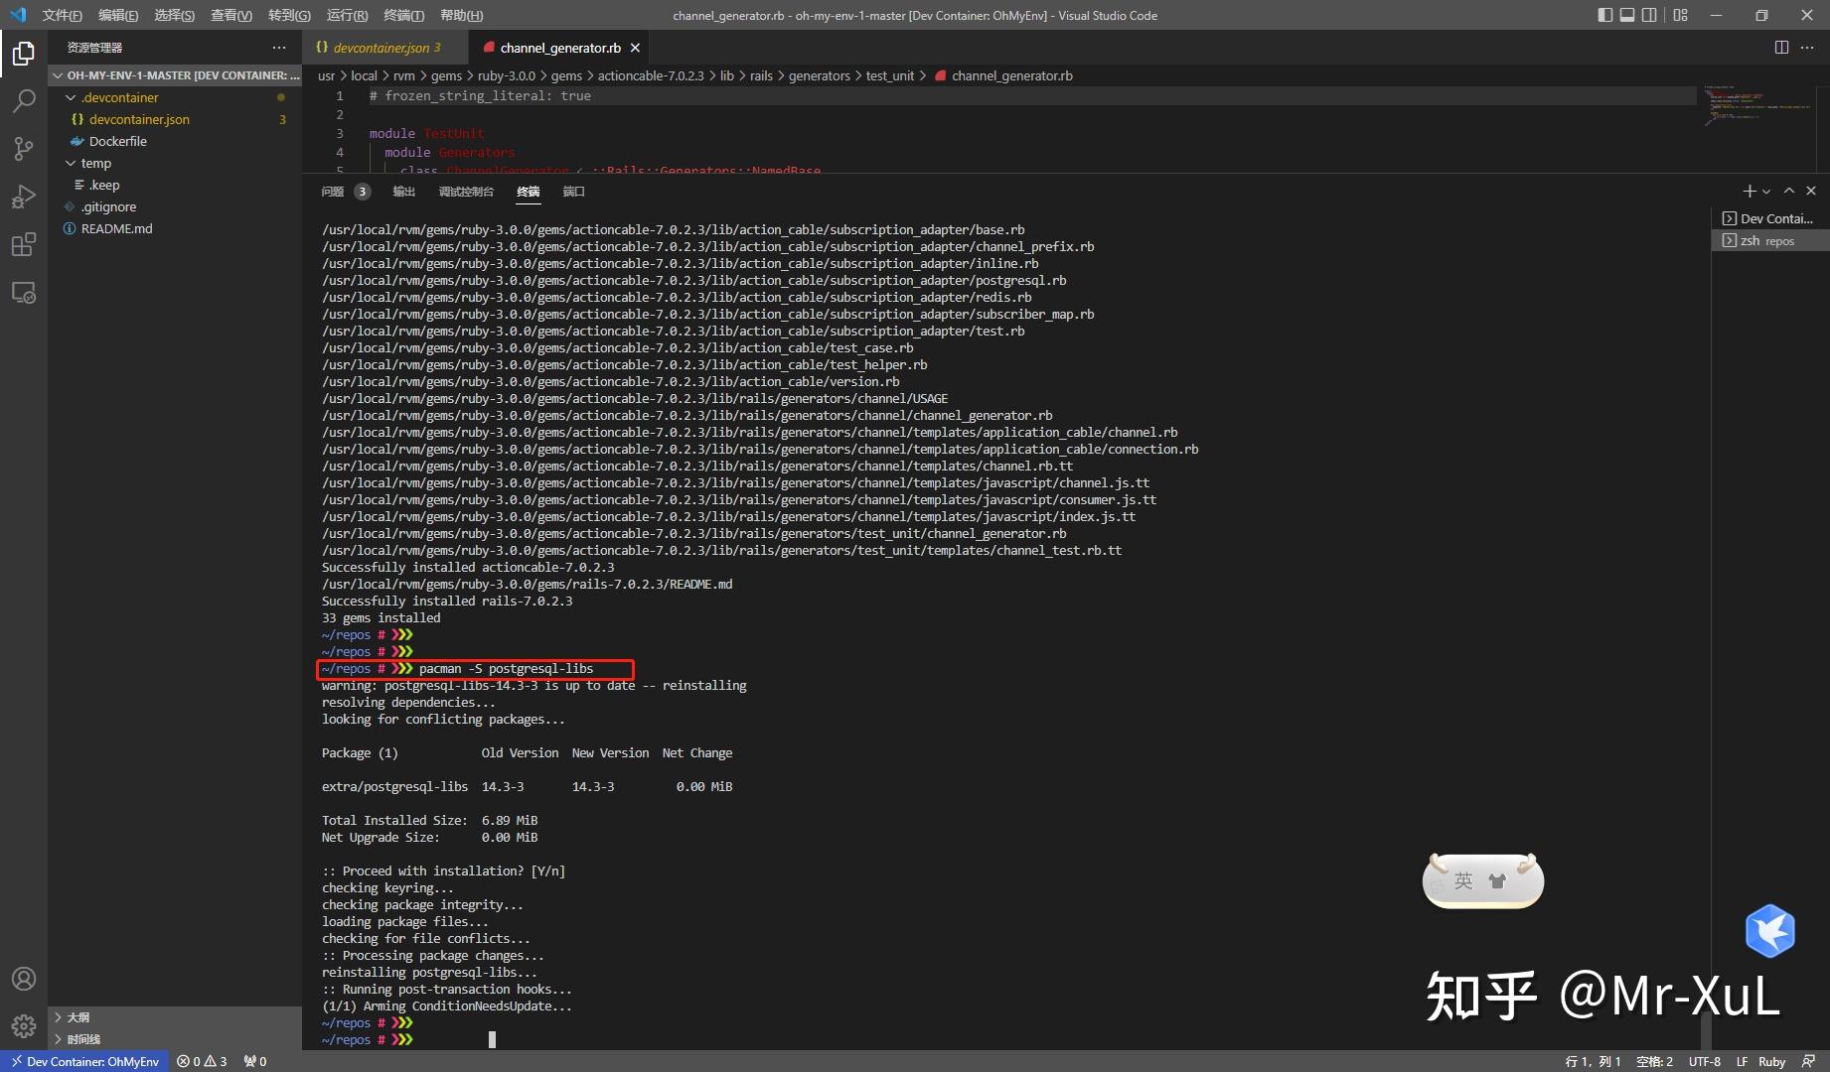Switch to the 端口 panel tab
1830x1072 pixels.
[574, 192]
